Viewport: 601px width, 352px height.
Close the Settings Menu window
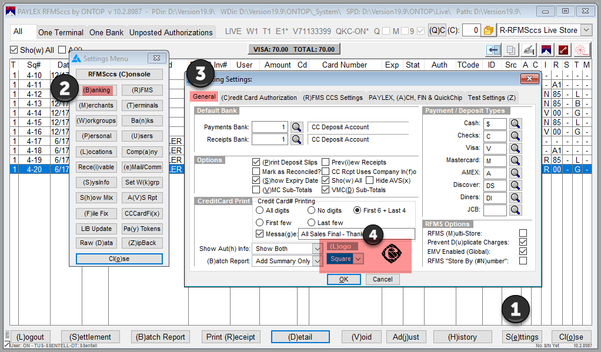tap(156, 58)
